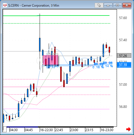The width and height of the screenshot is (134, 135).
Task: Click the 57.00 price scale label
Action: (x=123, y=85)
